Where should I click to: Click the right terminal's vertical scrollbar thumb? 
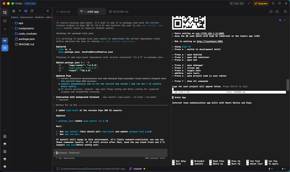(x=287, y=85)
